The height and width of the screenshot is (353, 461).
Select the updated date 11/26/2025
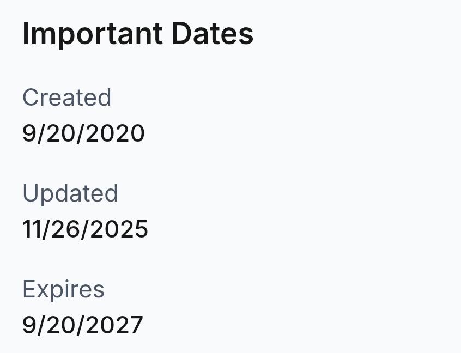85,229
